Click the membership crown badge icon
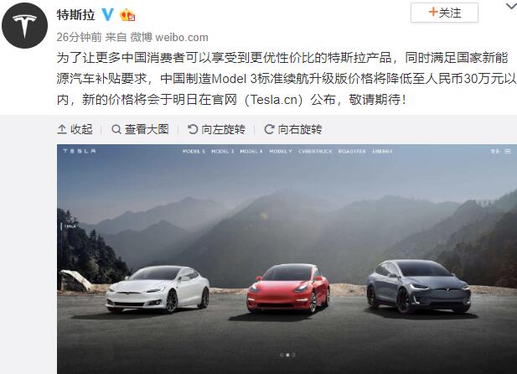Viewport: 517px width, 374px height. (x=127, y=15)
